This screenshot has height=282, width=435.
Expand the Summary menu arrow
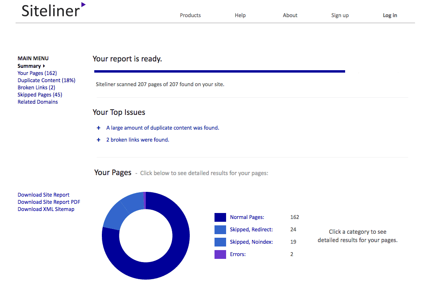tap(44, 66)
